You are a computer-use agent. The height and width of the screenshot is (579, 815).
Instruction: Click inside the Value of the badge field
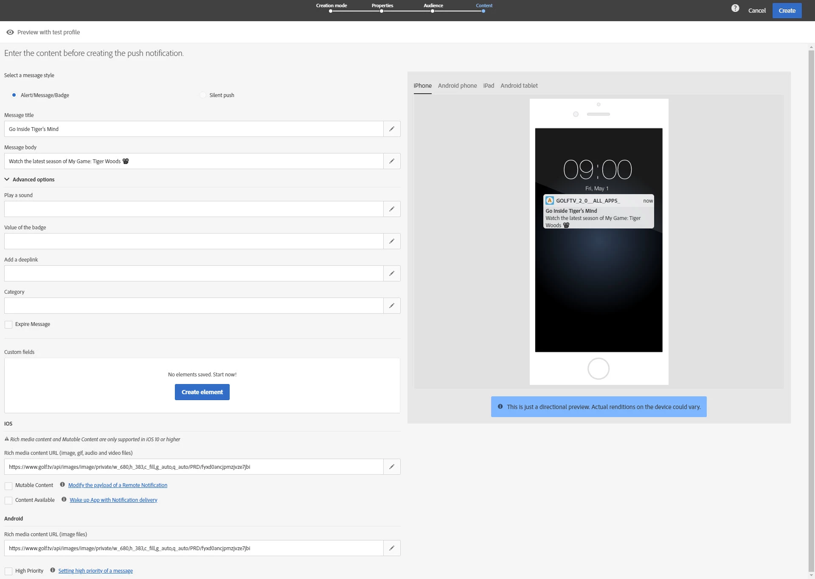coord(194,241)
